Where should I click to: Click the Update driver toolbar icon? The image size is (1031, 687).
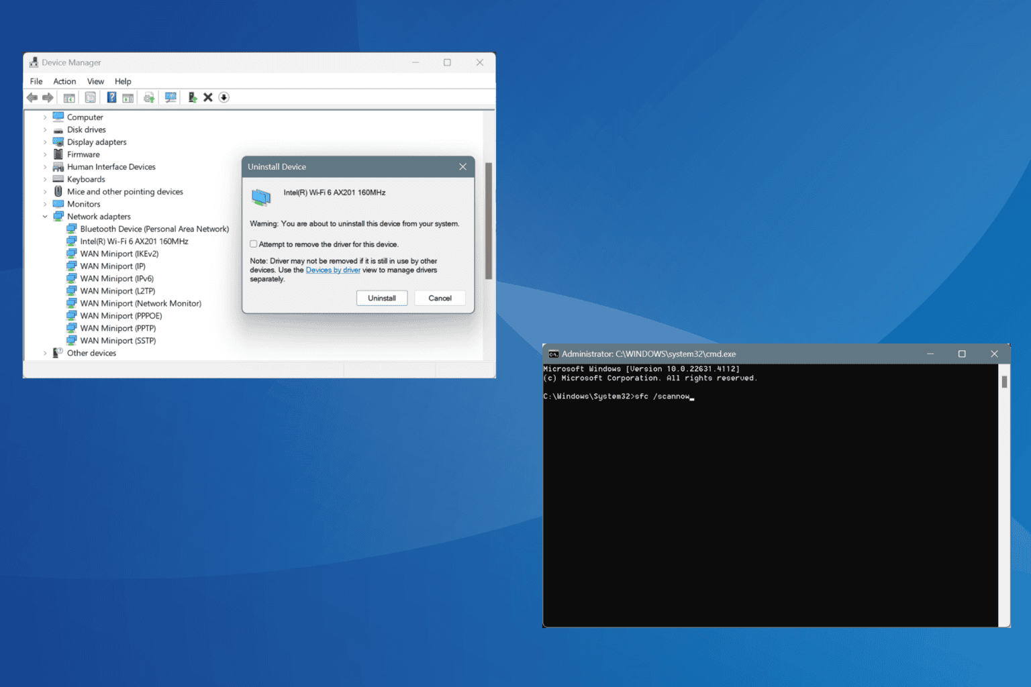(149, 97)
